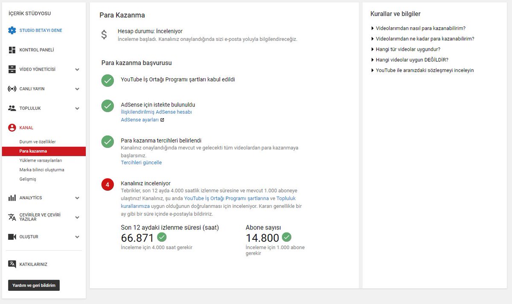Click the red Kanal account icon
The image size is (512, 304).
tap(12, 128)
